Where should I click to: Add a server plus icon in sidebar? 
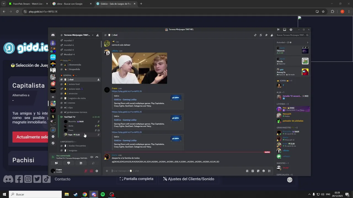click(53, 136)
